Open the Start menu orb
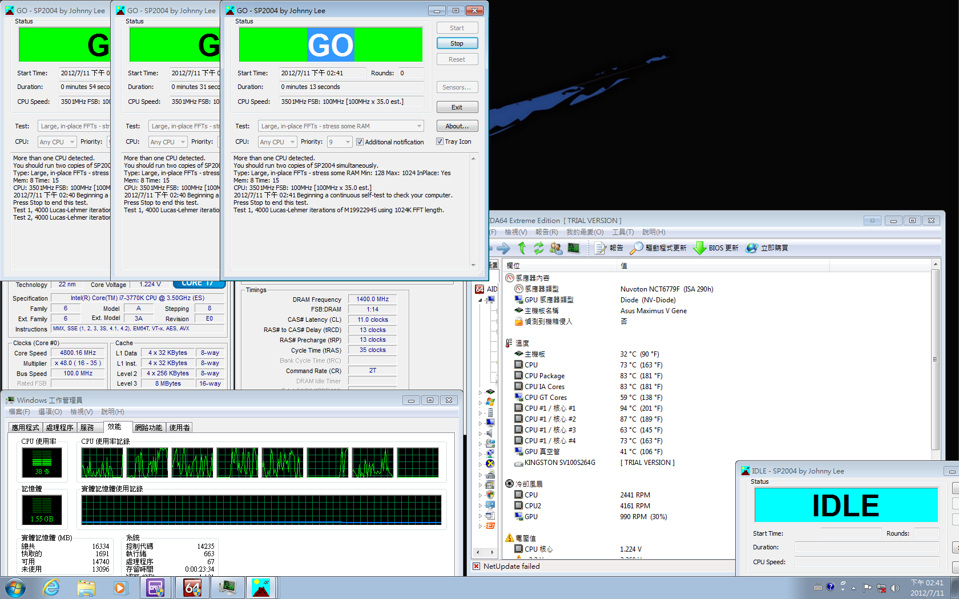Screen dimensions: 959x599 click(x=15, y=588)
